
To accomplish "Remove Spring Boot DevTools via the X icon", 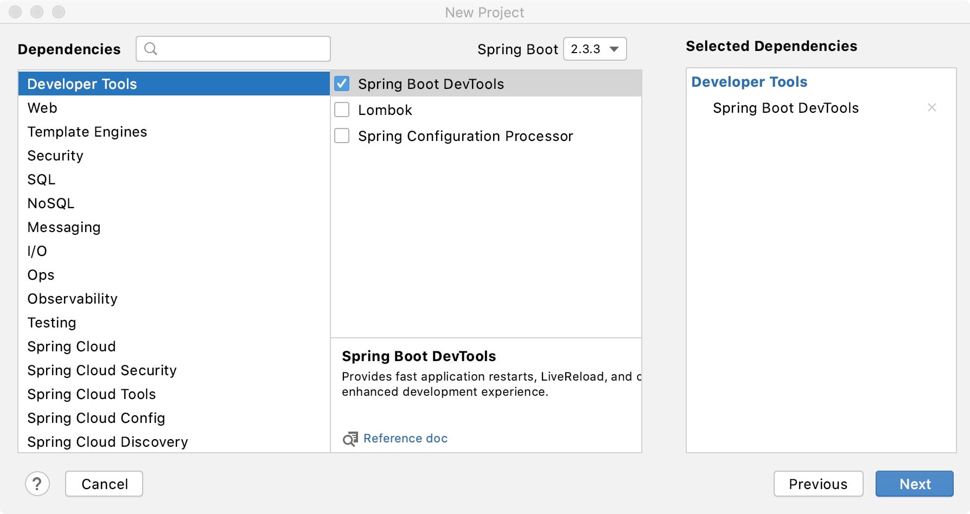I will (x=931, y=107).
